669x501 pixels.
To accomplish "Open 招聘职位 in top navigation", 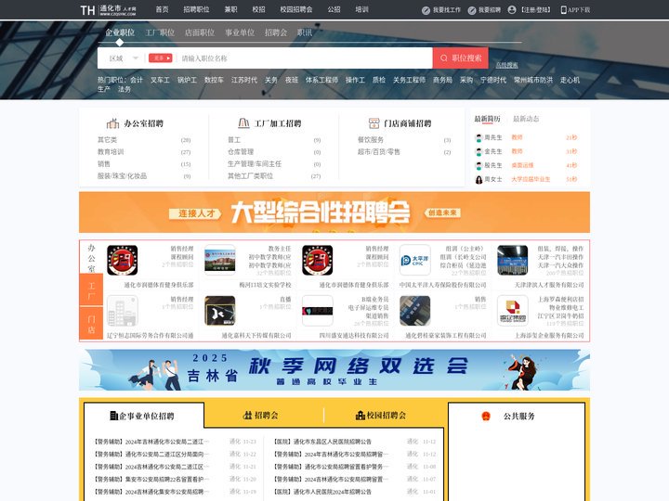I will [196, 9].
